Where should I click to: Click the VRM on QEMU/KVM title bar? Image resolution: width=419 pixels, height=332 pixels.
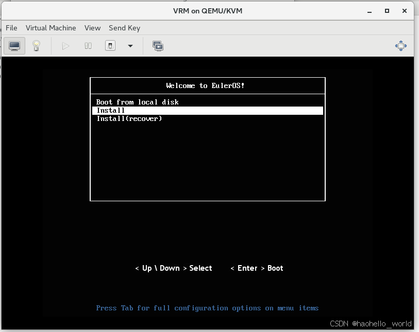click(208, 11)
